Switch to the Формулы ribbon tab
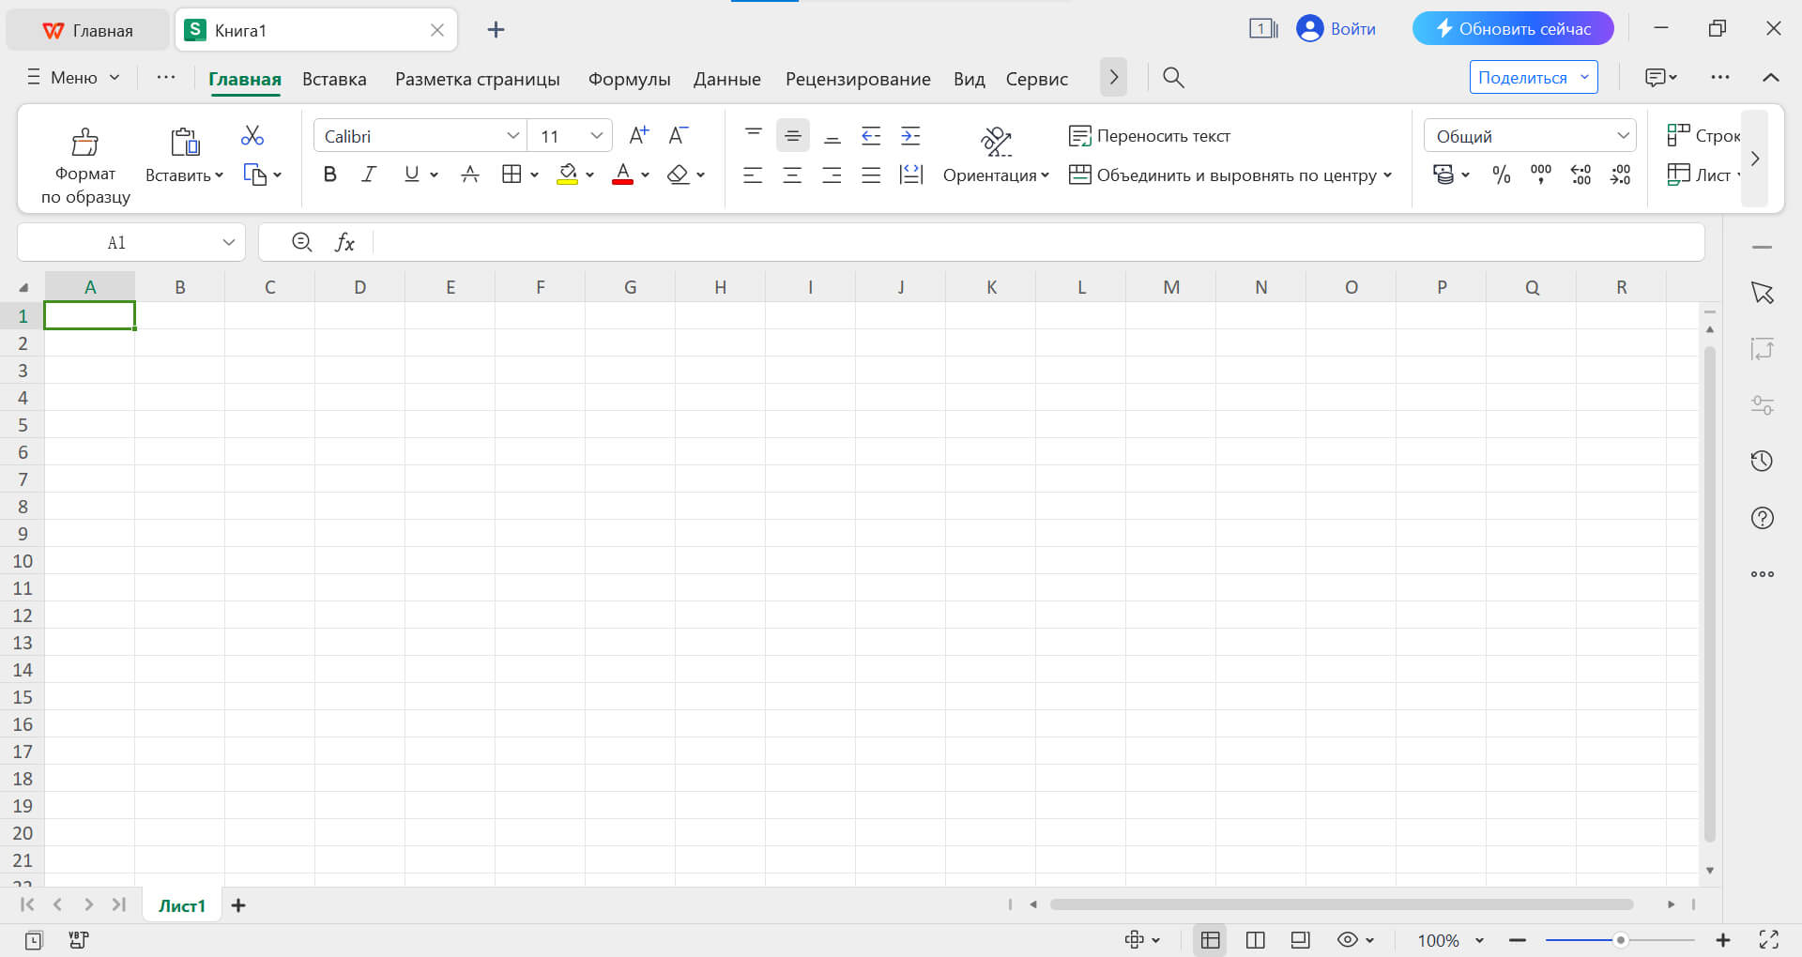Viewport: 1802px width, 957px height. (628, 79)
